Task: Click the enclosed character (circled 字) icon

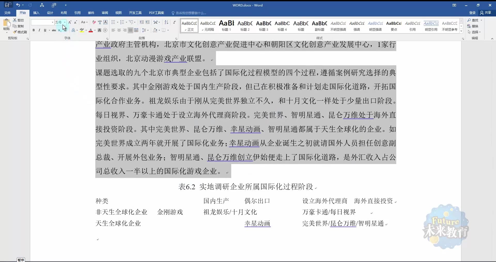Action: pos(105,30)
